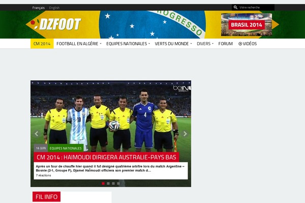
Task: Expand the Football en Algérie menu
Action: pos(79,44)
